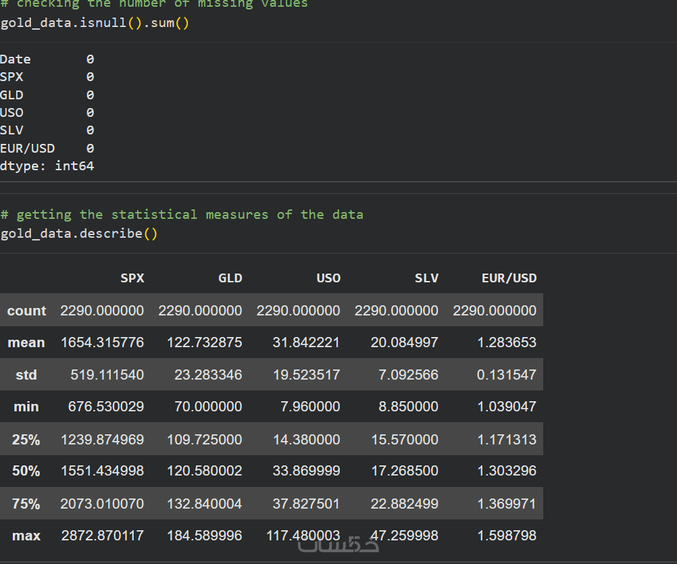Click EUR/USD min value 1.039047
This screenshot has height=564, width=677.
click(507, 407)
